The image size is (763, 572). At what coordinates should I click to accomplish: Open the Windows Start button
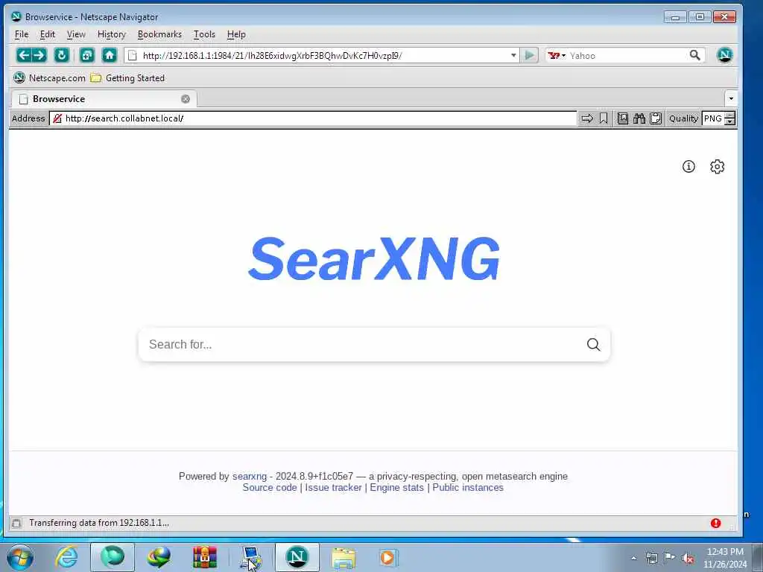(x=20, y=557)
